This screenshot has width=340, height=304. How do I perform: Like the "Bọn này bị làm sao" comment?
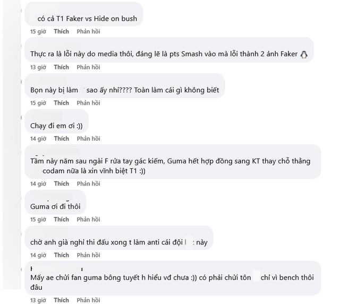(61, 103)
